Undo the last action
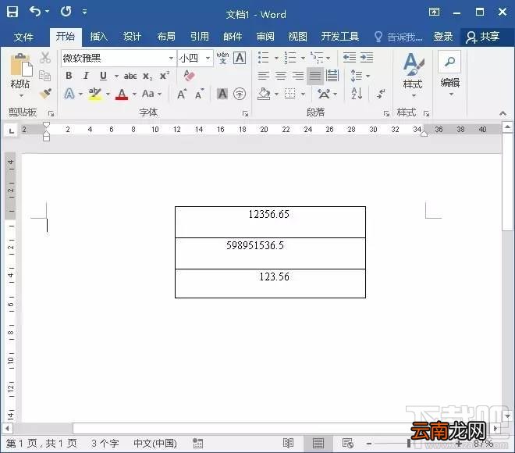Image resolution: width=515 pixels, height=453 pixels. click(x=35, y=12)
